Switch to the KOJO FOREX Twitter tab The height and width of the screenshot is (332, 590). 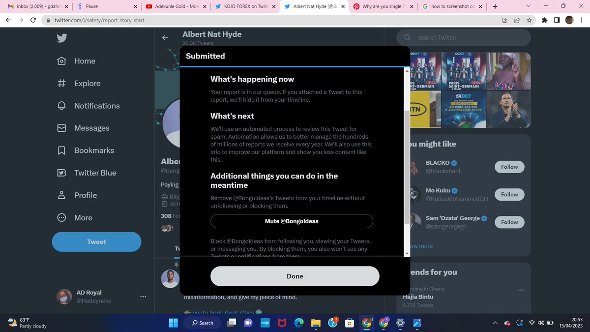(246, 6)
